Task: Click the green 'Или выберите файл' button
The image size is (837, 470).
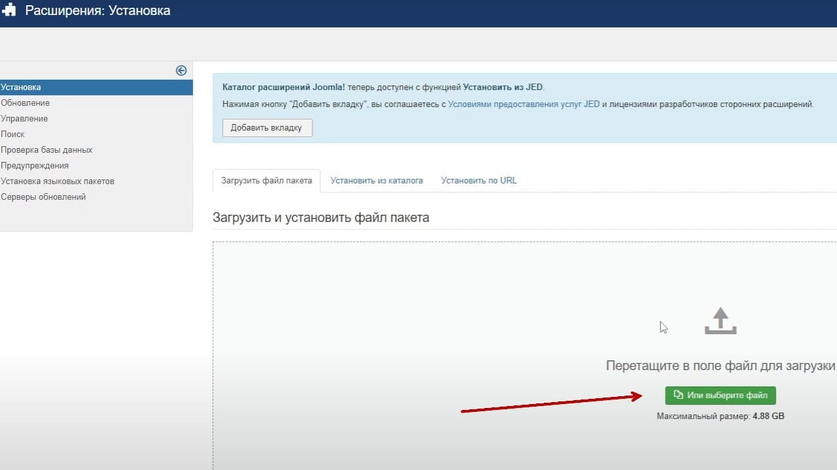Action: click(x=721, y=395)
